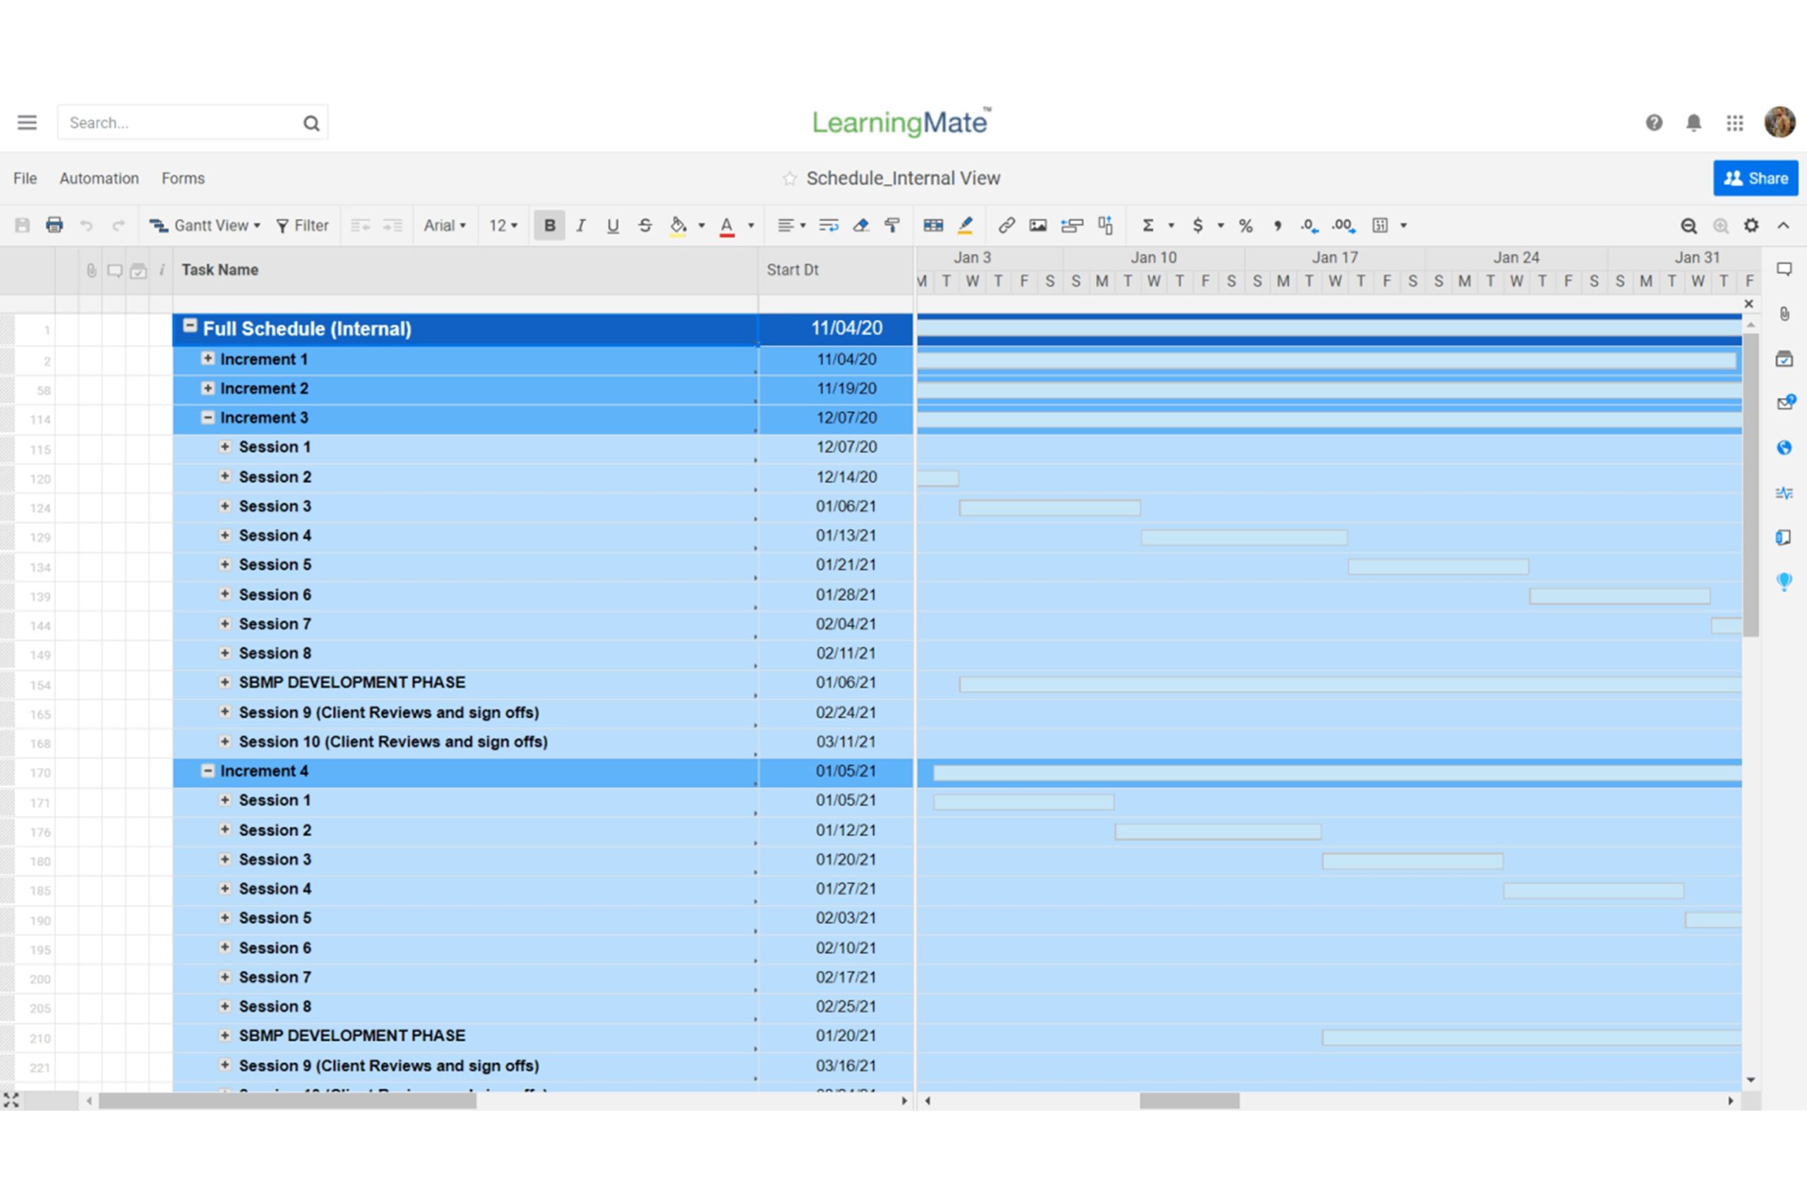Click the Save disk icon
The height and width of the screenshot is (1204, 1807).
click(23, 225)
